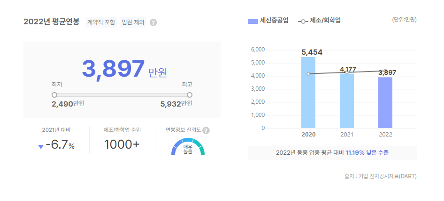The width and height of the screenshot is (444, 201).
Task: Click the 제조/화학업 legend line marker
Action: coord(303,22)
